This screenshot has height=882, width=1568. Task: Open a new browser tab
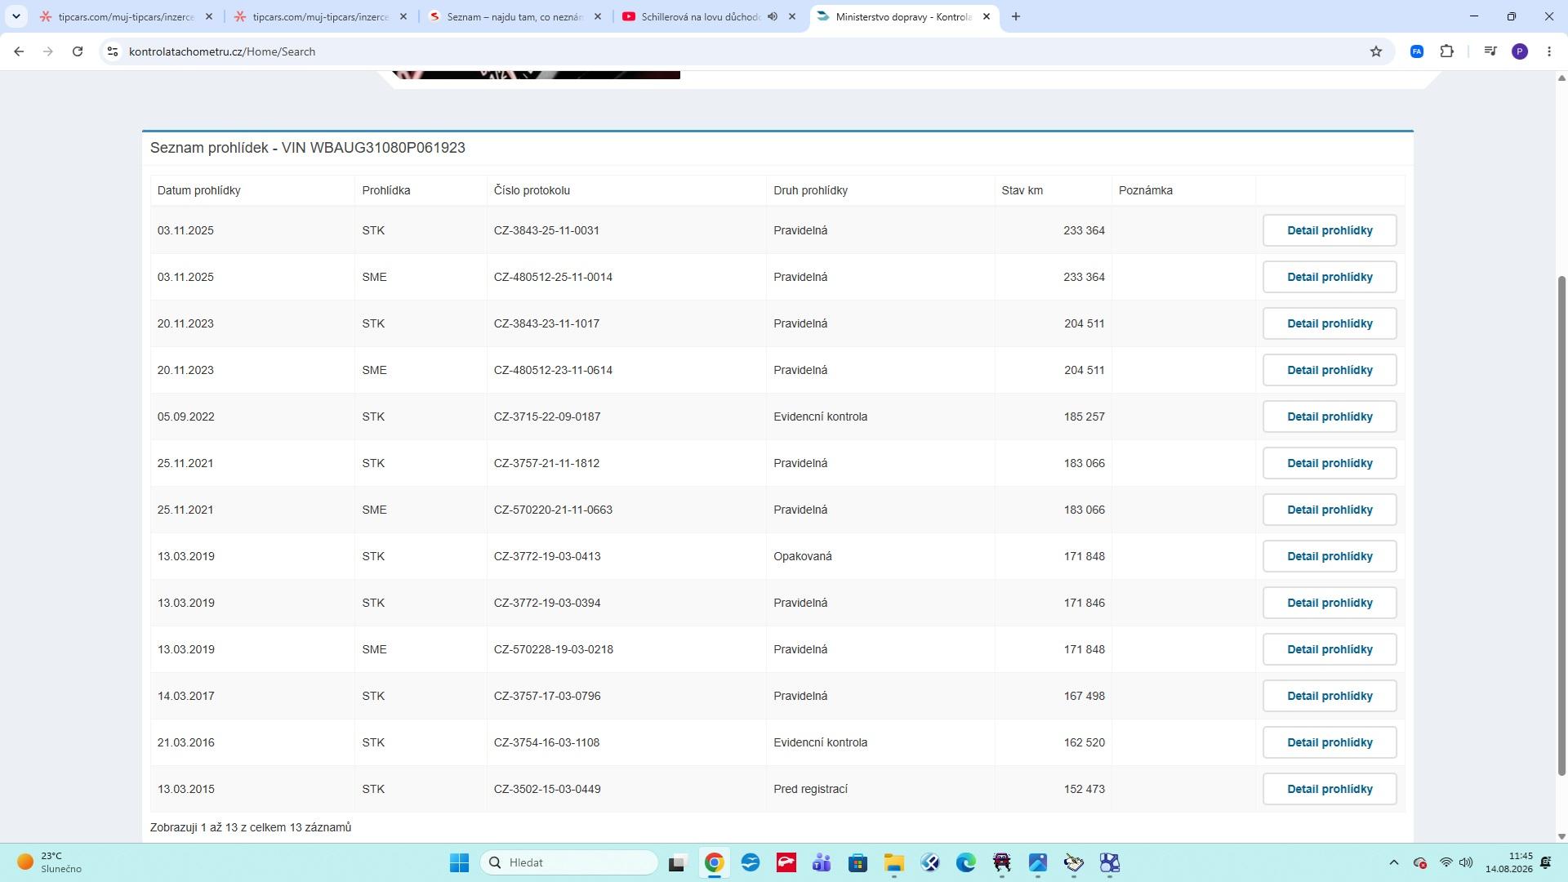(x=1016, y=16)
